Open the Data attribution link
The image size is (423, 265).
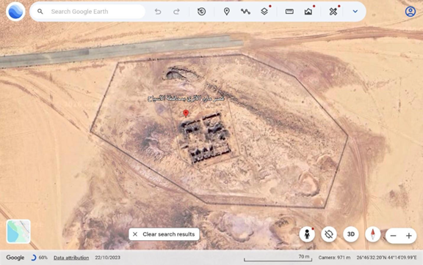tap(71, 258)
